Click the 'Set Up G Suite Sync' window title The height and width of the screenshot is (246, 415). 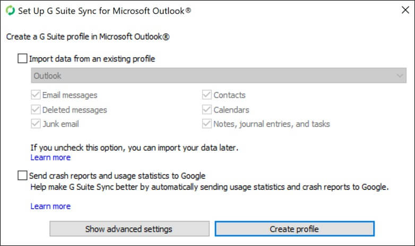105,11
